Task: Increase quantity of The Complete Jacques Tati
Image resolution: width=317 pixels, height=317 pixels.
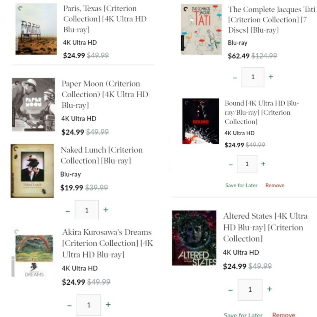Action: click(271, 77)
